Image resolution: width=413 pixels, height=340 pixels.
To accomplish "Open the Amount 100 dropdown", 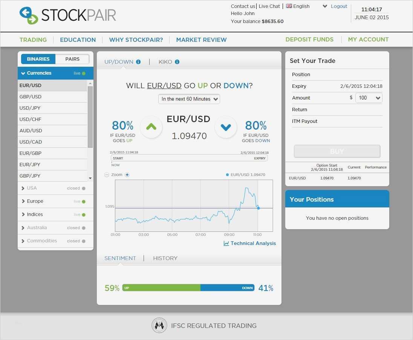I will (369, 98).
